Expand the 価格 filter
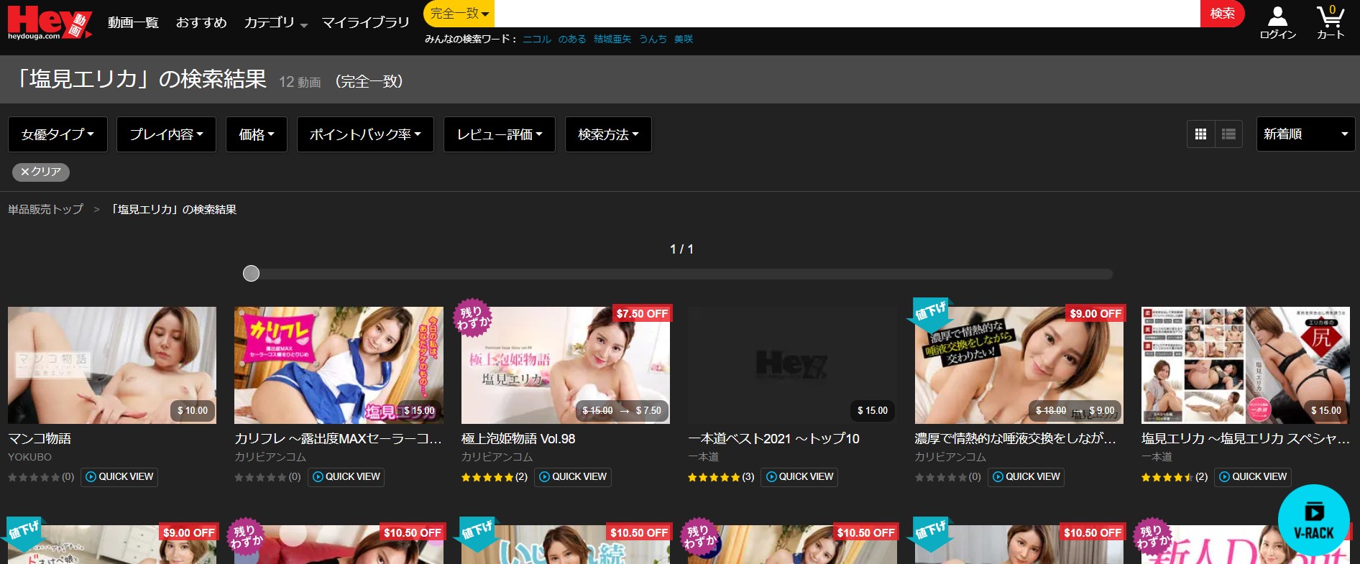Viewport: 1360px width, 564px height. tap(257, 134)
